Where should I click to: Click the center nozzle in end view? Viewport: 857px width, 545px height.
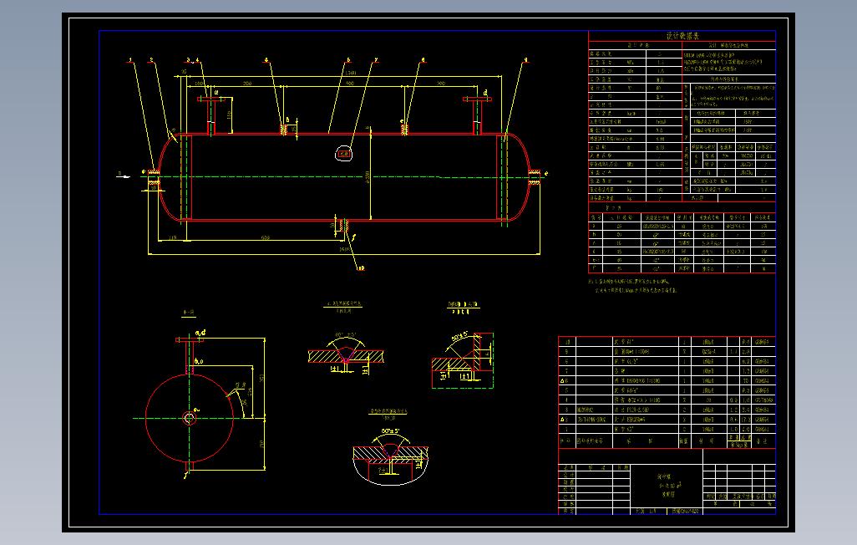point(190,419)
